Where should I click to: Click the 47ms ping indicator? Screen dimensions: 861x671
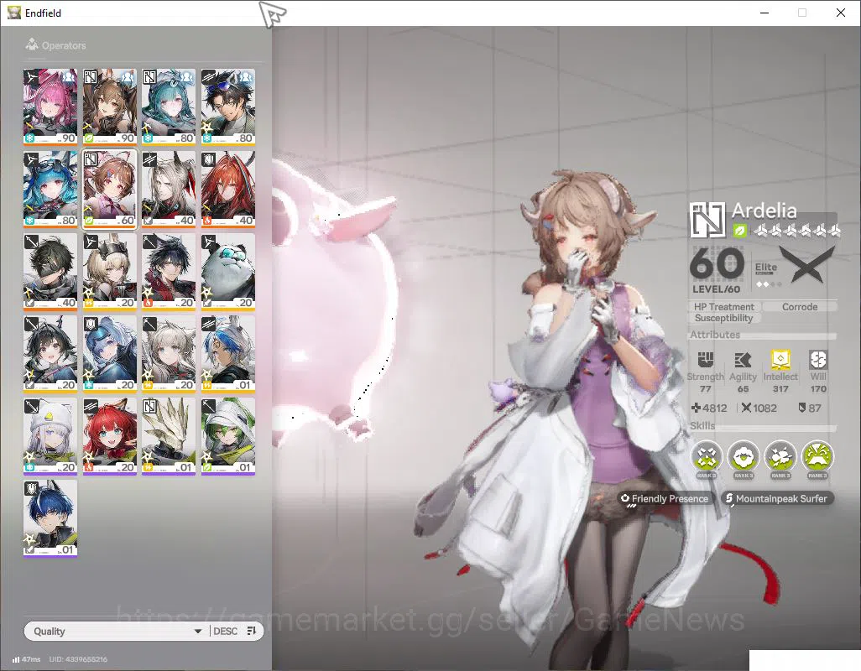(x=26, y=659)
